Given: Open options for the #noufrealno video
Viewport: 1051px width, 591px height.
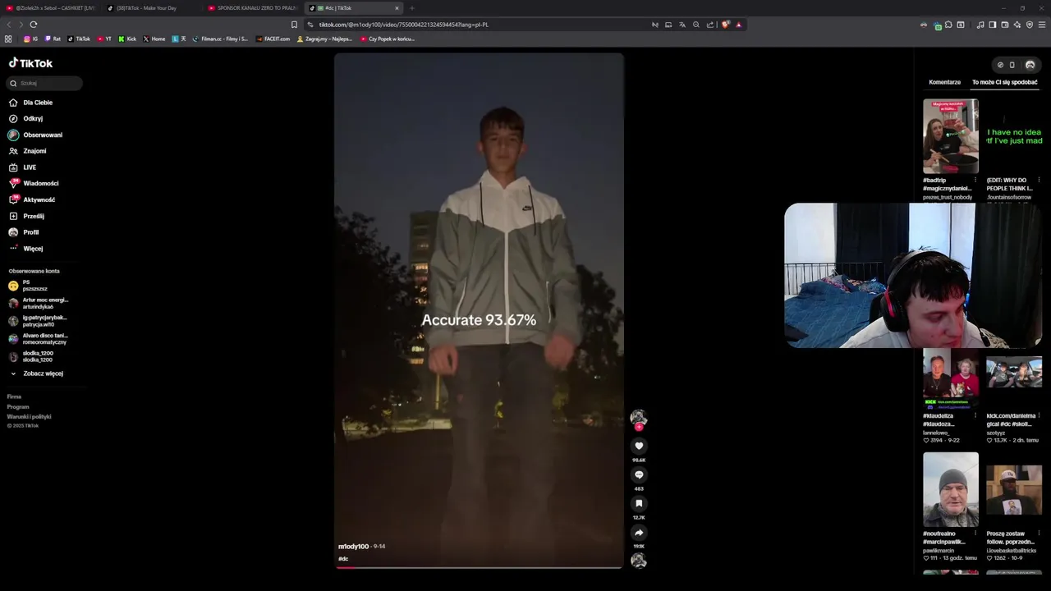Looking at the screenshot, I should [x=975, y=534].
